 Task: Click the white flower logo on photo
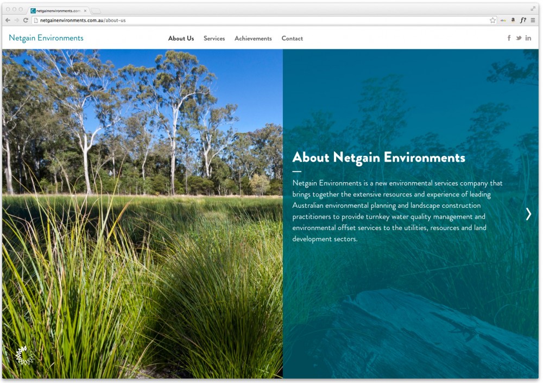(26, 355)
